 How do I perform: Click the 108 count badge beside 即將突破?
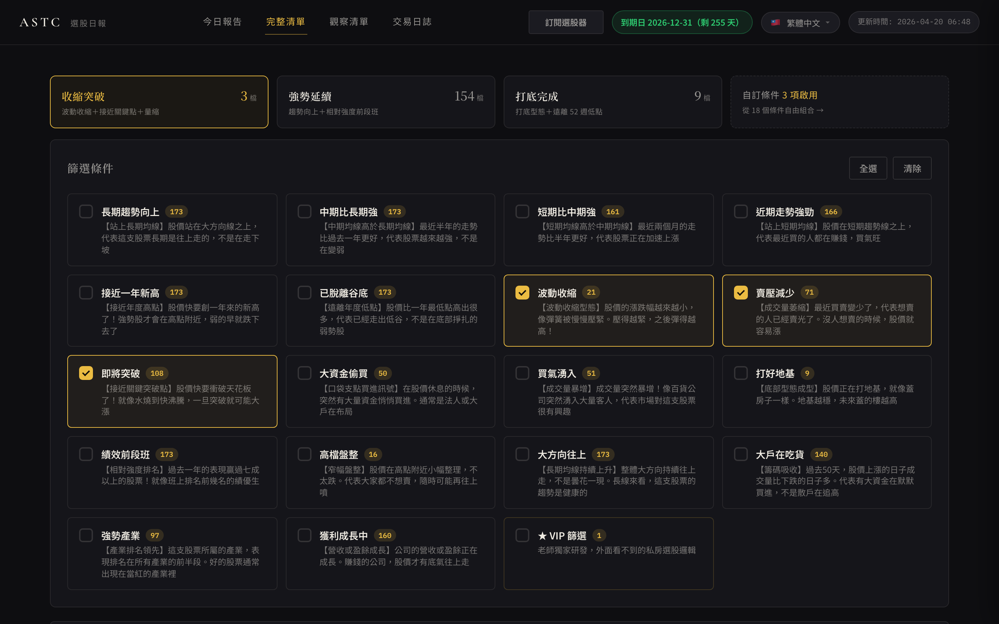pyautogui.click(x=157, y=373)
